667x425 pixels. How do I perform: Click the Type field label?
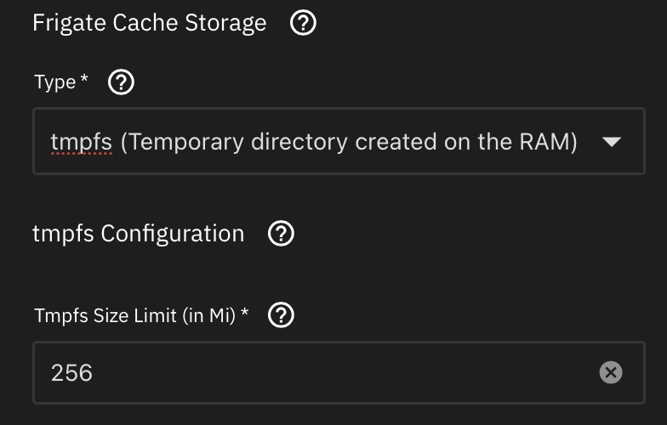(x=54, y=82)
